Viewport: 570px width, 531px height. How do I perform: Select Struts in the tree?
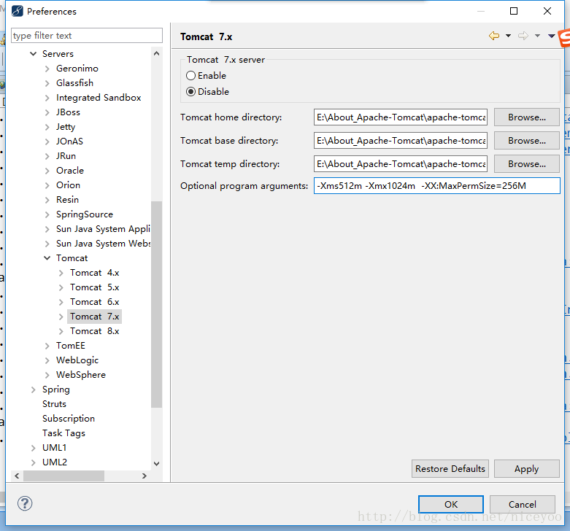click(54, 404)
